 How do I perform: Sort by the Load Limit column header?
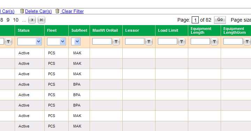(x=168, y=30)
